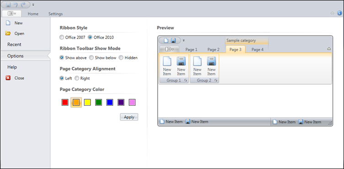Open the Recent section
The width and height of the screenshot is (344, 169).
(14, 45)
